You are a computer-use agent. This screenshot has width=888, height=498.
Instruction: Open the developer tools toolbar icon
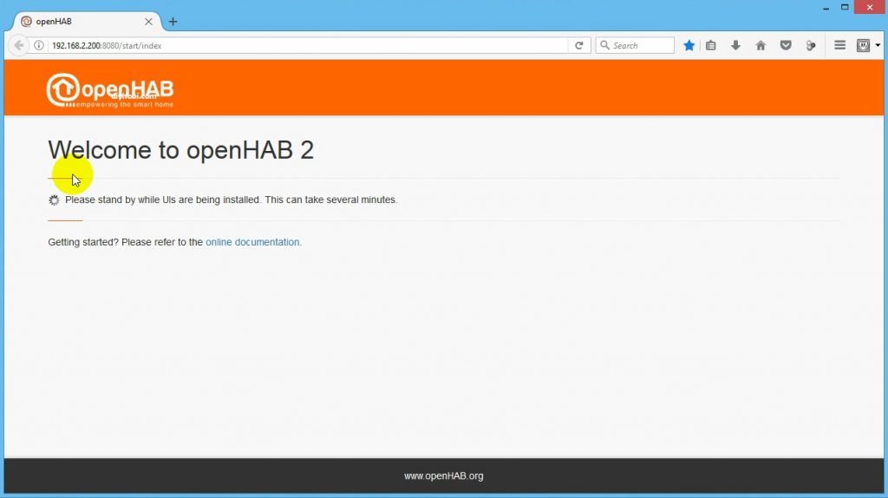point(811,45)
